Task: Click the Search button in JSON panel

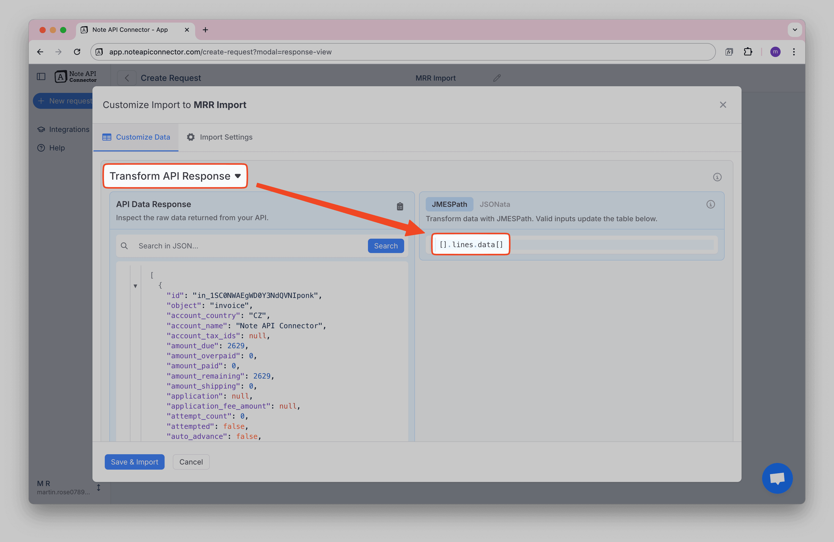Action: click(385, 246)
